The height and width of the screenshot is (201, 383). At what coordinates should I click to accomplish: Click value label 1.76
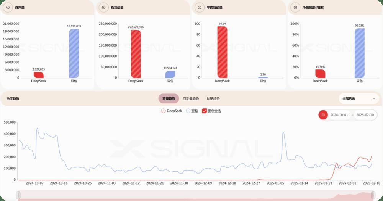(x=263, y=74)
